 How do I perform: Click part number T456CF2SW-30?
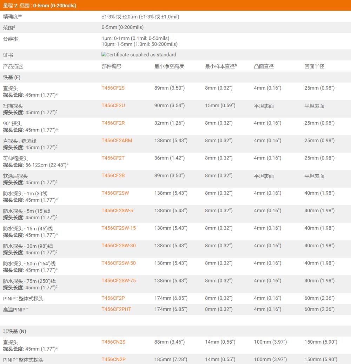[x=119, y=246]
